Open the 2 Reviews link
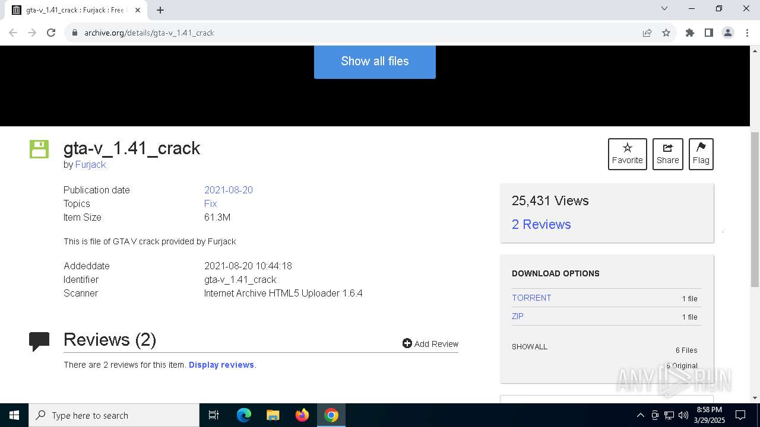Image resolution: width=760 pixels, height=427 pixels. 541,224
